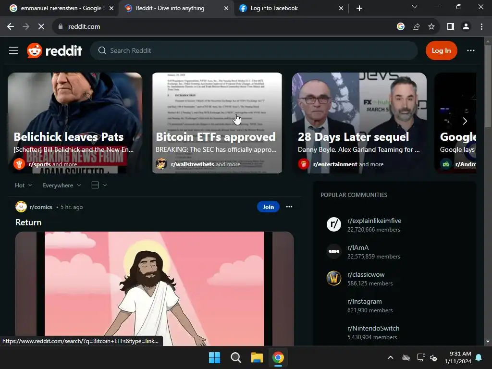Open the Hot sort dropdown
This screenshot has width=492, height=369.
click(24, 185)
